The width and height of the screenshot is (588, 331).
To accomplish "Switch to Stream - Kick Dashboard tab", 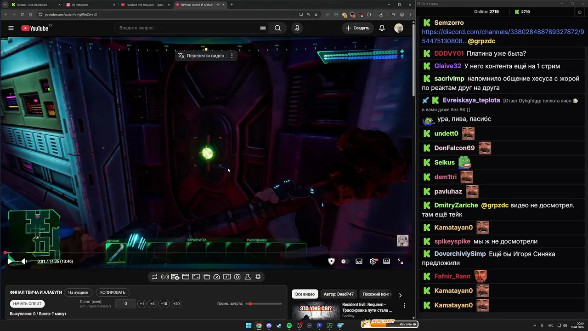I will [x=36, y=5].
